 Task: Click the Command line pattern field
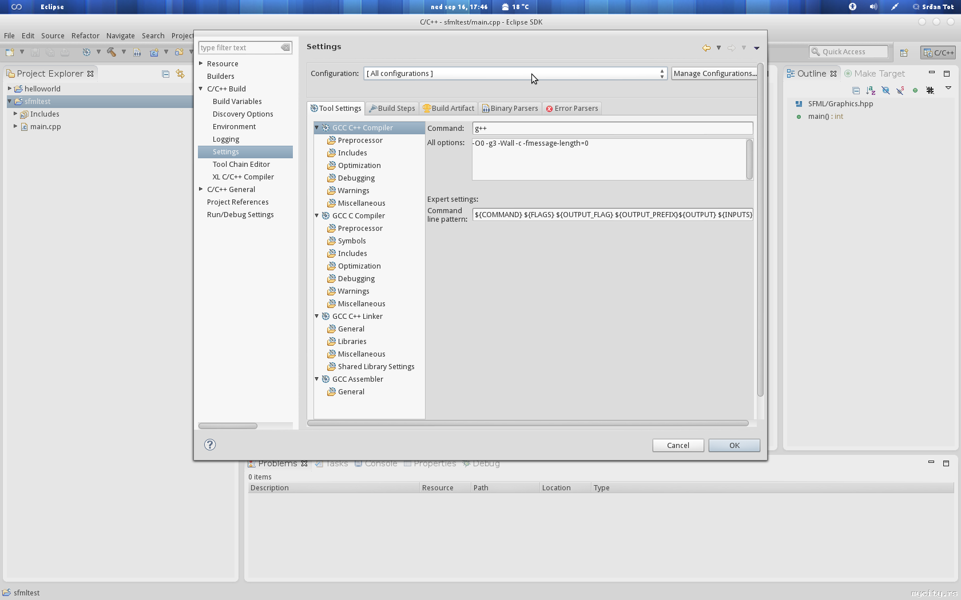click(x=613, y=215)
